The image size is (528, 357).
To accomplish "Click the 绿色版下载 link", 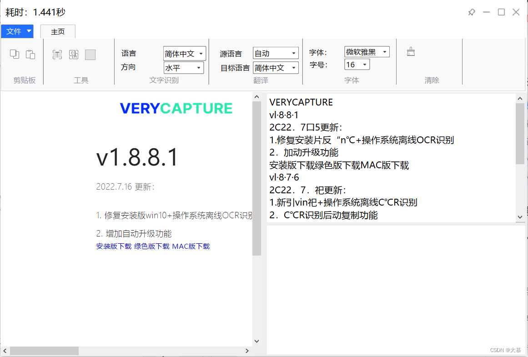I will (x=152, y=246).
